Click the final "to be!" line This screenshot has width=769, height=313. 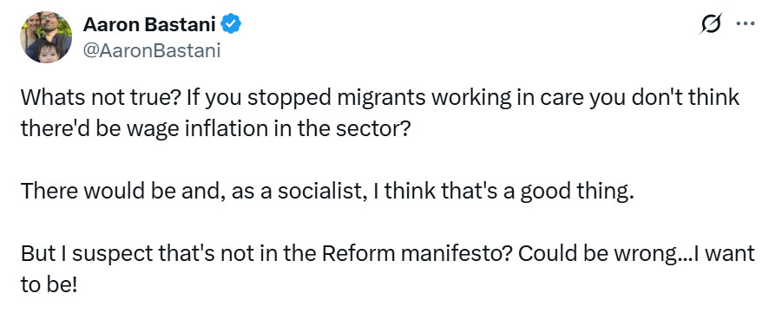49,285
